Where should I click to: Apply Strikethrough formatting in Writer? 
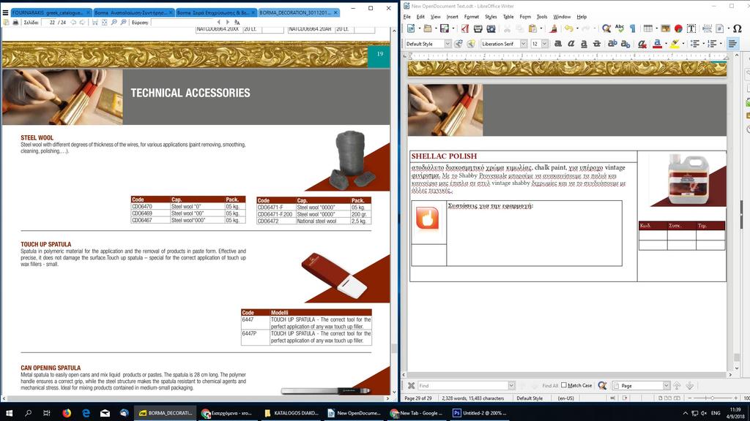(596, 44)
